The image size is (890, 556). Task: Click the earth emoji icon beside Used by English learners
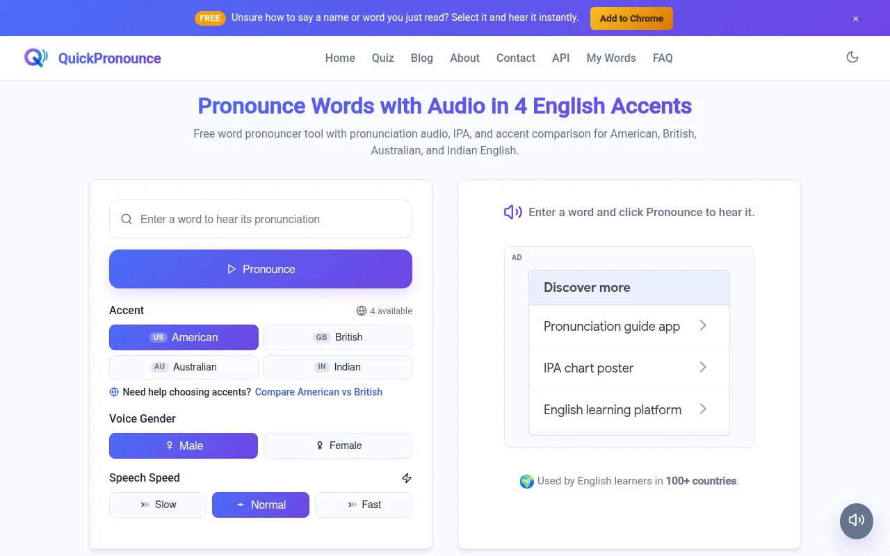(527, 481)
